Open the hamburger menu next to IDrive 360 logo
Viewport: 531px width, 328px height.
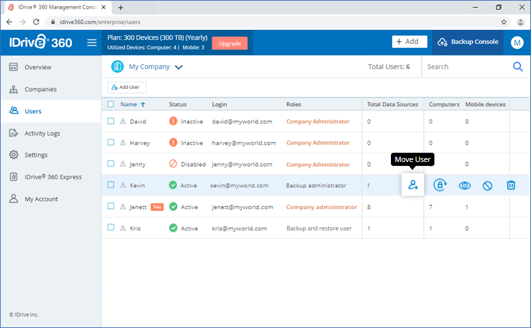click(92, 42)
